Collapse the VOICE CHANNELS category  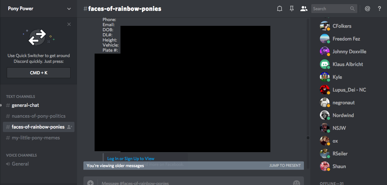(21, 155)
